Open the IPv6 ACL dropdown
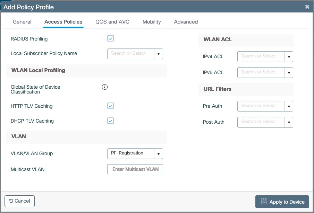 [x=289, y=72]
